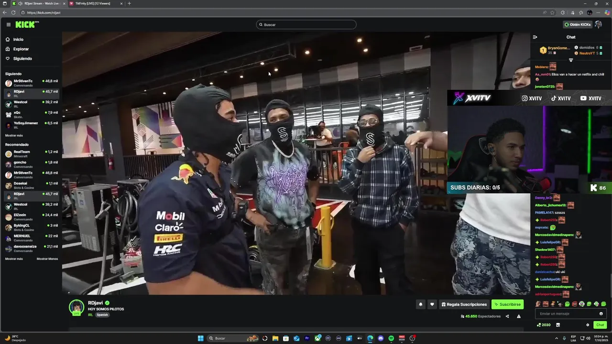Select xQc channel in Siguiendo list
Image resolution: width=612 pixels, height=344 pixels.
pyautogui.click(x=32, y=115)
